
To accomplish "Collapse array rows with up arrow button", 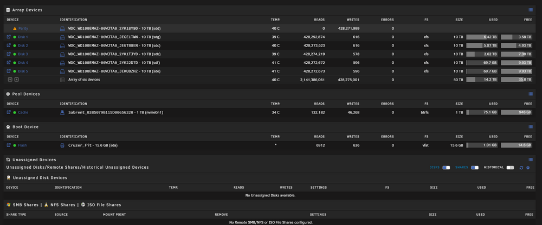I will 16,80.
